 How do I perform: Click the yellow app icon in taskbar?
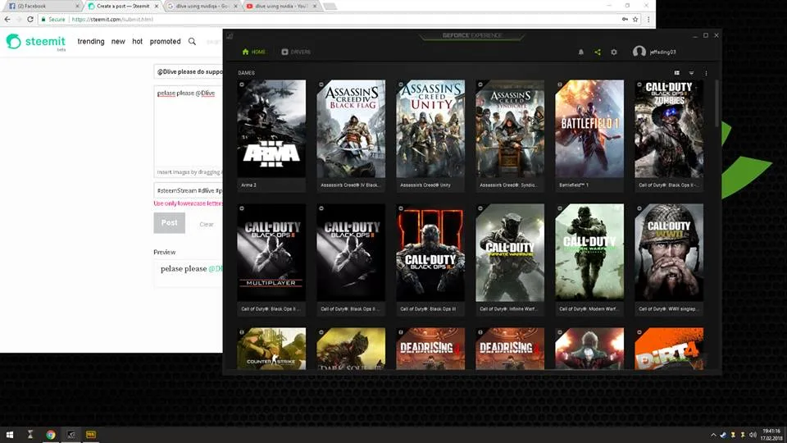click(91, 435)
